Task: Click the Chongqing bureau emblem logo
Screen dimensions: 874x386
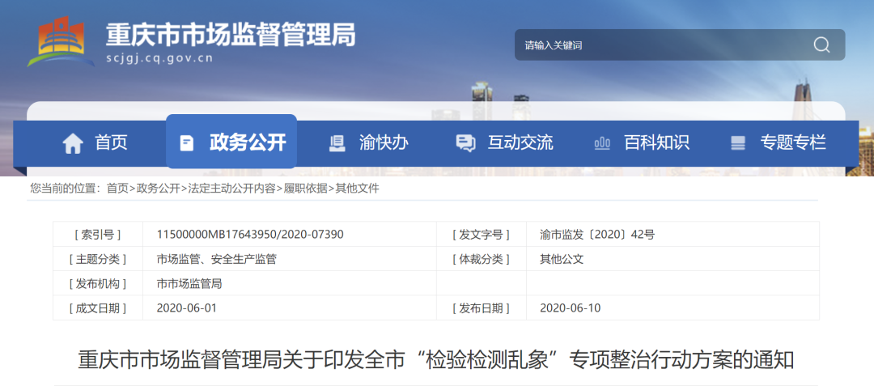Action: 61,40
